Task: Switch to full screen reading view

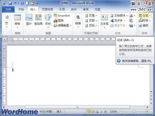Action: (x=93, y=112)
